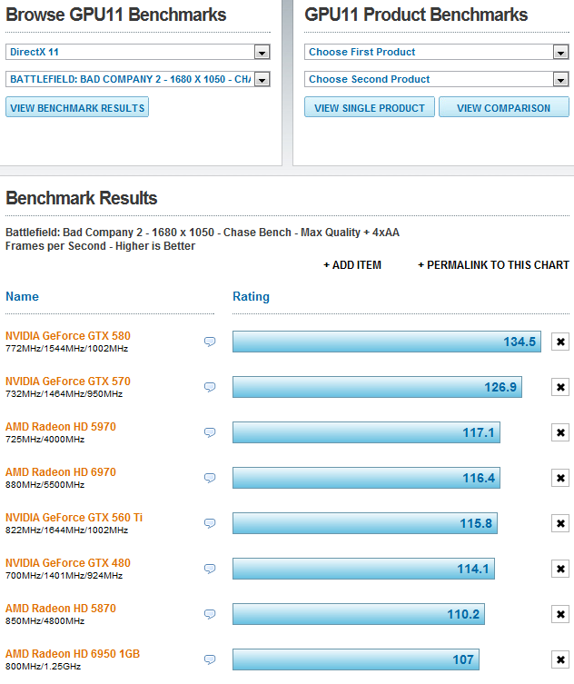Remove Radeon HD 6950 1GB row with X
Viewport: 574px width, 684px height.
click(560, 659)
